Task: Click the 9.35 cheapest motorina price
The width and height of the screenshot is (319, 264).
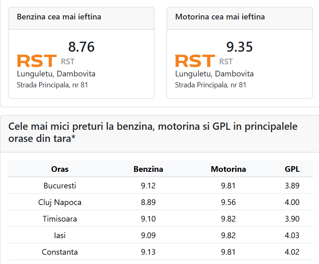Action: click(x=239, y=47)
